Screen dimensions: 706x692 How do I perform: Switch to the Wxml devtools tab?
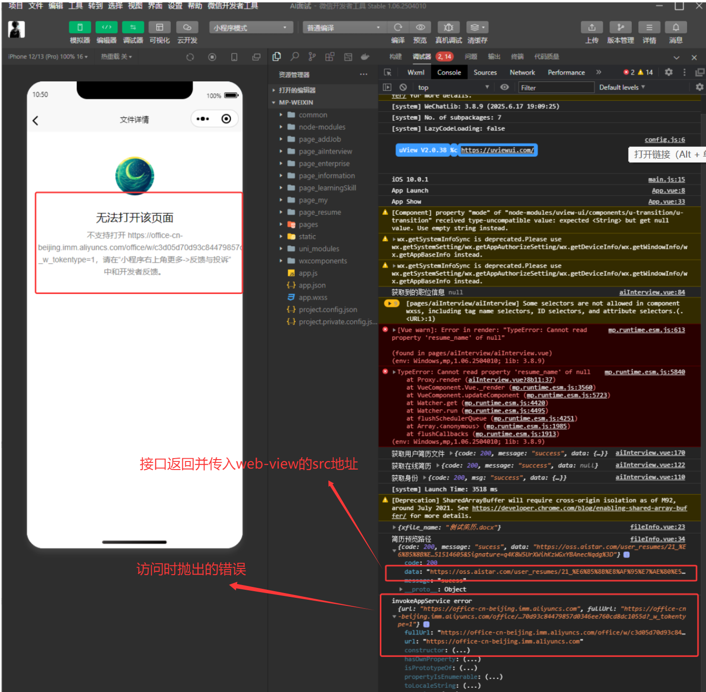pyautogui.click(x=416, y=72)
